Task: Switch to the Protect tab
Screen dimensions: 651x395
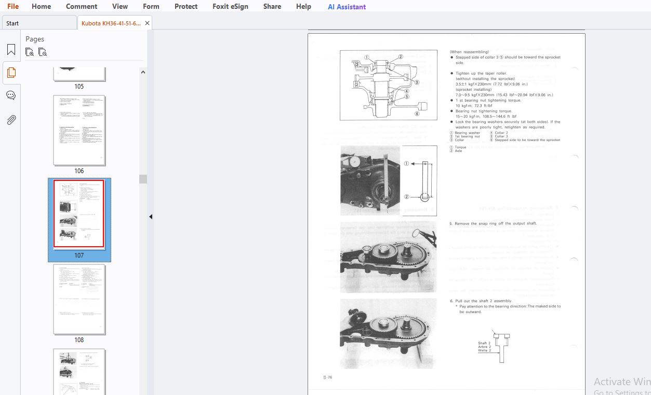Action: coord(186,6)
